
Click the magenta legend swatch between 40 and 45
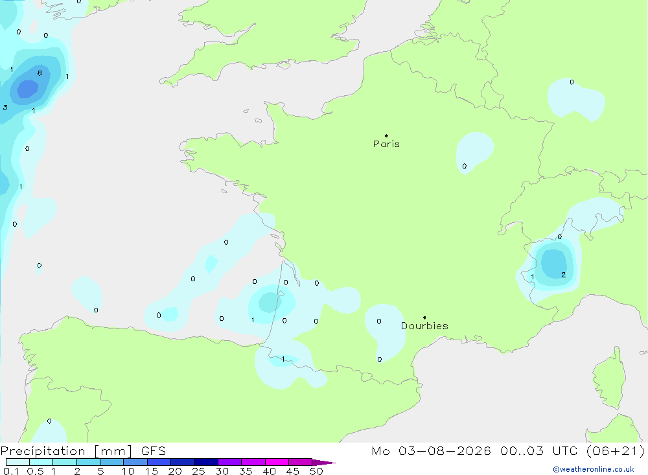point(277,462)
